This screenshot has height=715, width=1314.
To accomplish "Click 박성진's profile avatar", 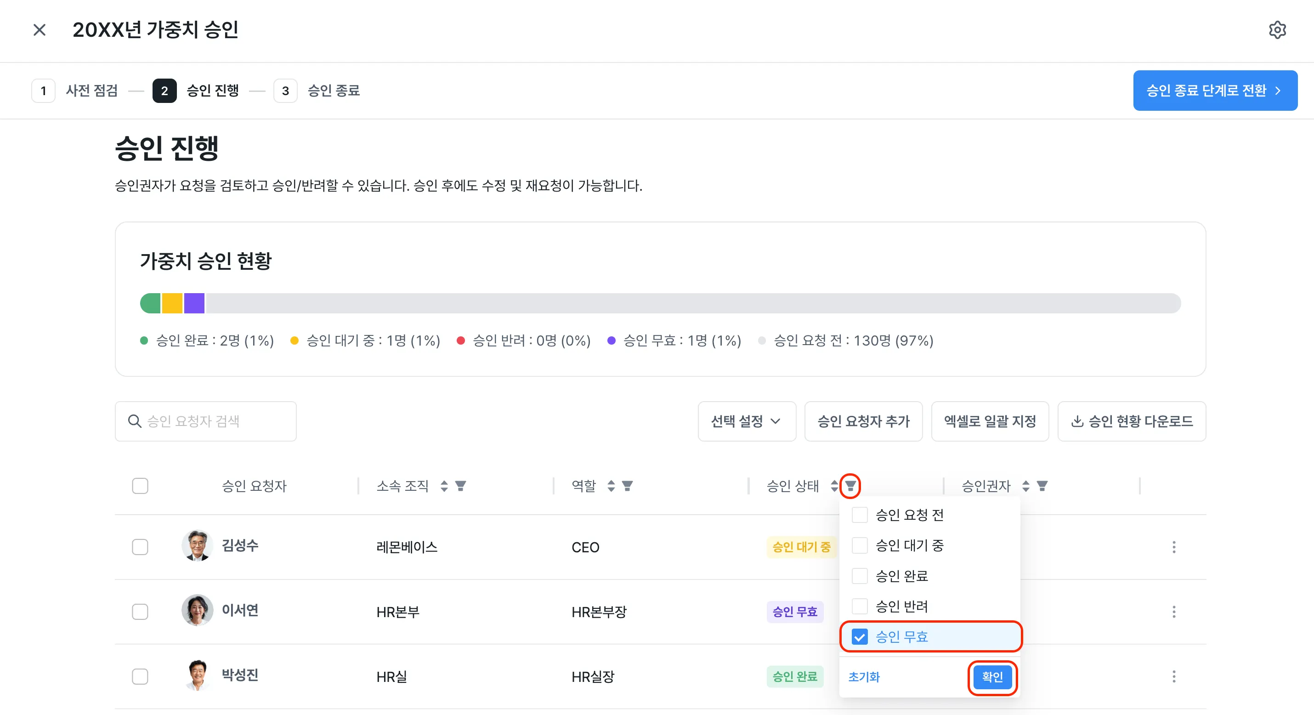I will click(198, 675).
